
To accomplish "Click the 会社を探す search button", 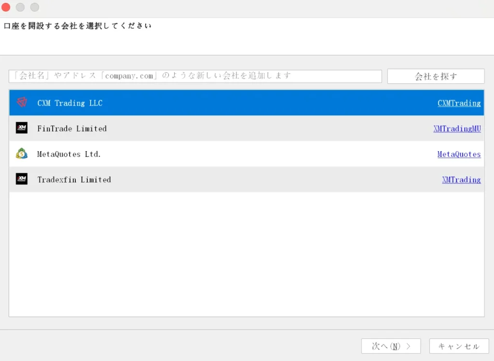I will [436, 76].
